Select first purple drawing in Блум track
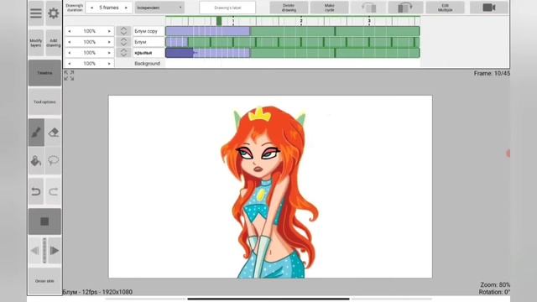537x302 pixels. (177, 42)
